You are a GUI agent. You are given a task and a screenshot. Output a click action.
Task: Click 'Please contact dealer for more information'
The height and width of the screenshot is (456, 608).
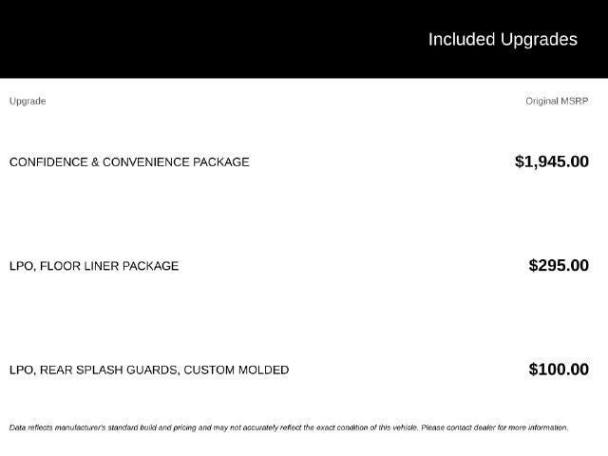pyautogui.click(x=495, y=427)
